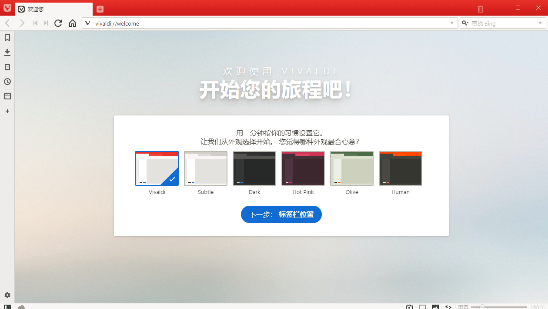Choose the Olive theme thumbnail

click(x=352, y=168)
